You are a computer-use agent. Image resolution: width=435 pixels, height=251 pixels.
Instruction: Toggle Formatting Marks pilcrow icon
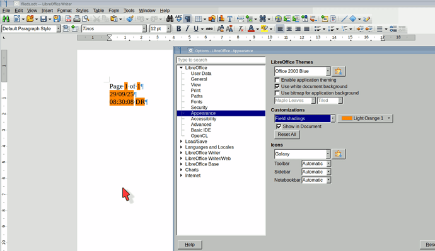(x=187, y=19)
